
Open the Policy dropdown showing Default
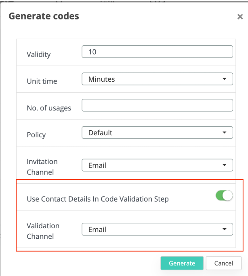click(x=157, y=132)
